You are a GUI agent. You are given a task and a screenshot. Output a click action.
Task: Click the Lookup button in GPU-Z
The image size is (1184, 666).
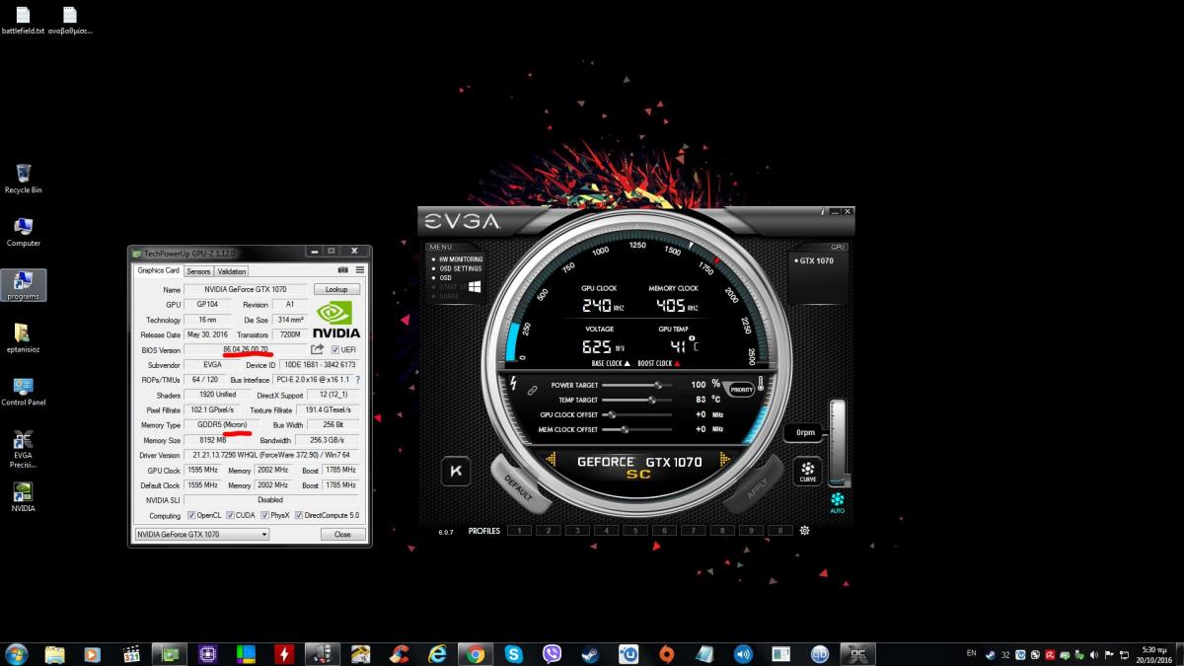336,289
